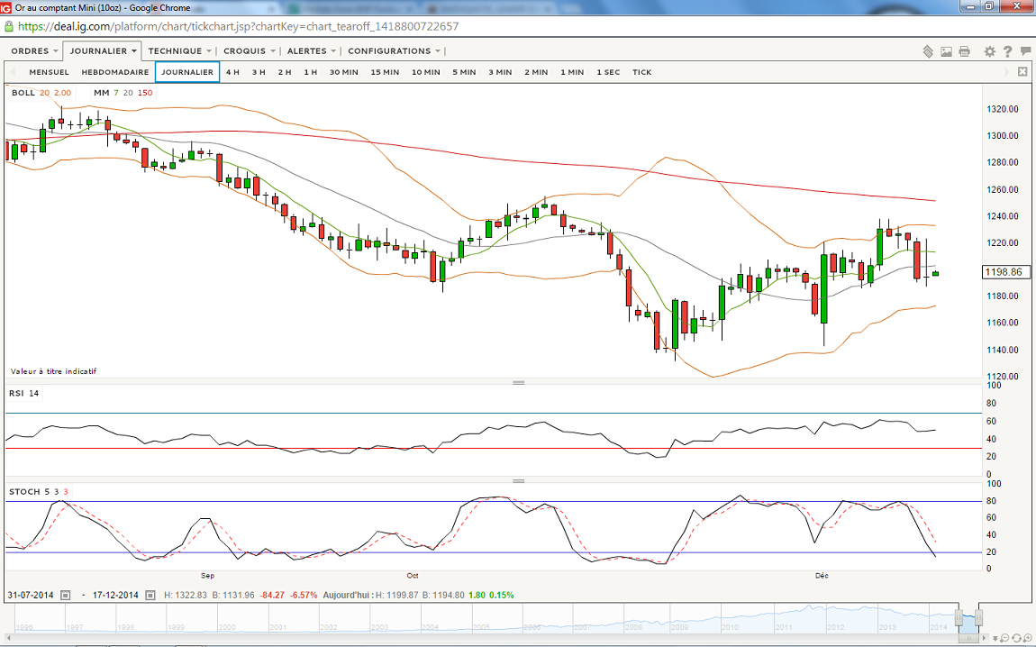Open the start date calendar picker
This screenshot has height=647, width=1036.
(66, 596)
